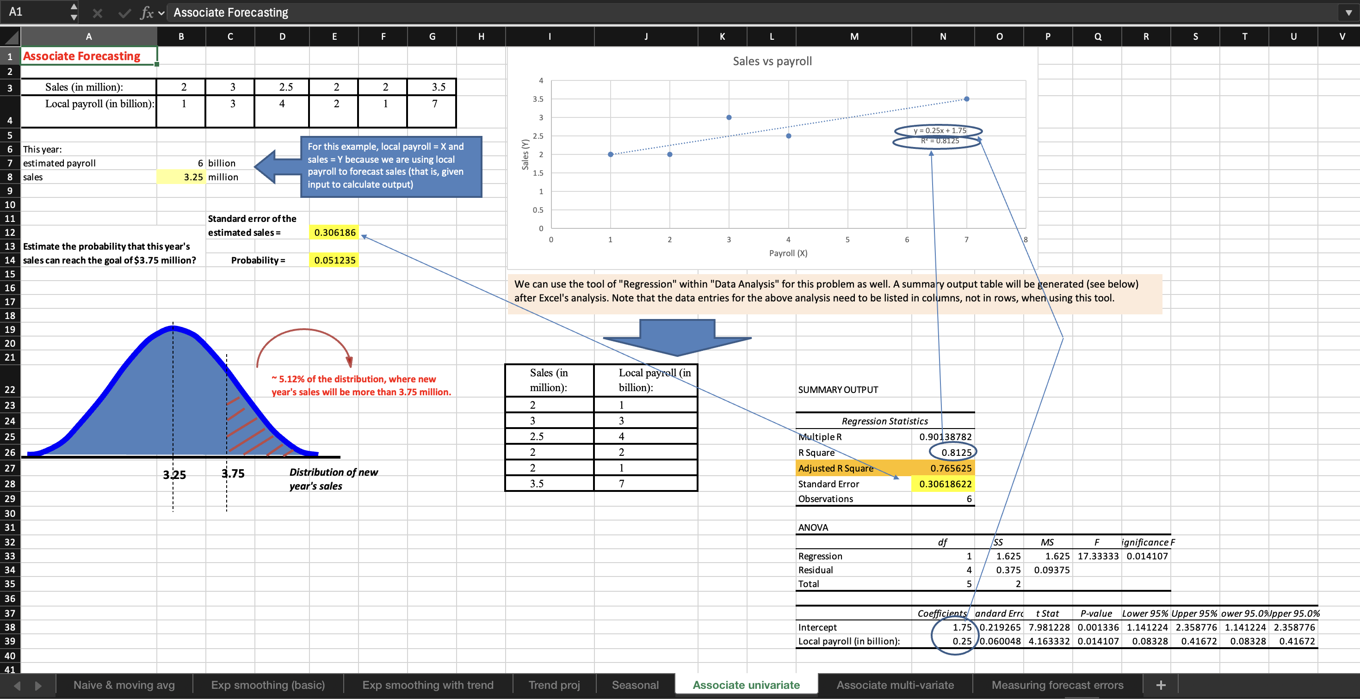The width and height of the screenshot is (1360, 699).
Task: Open the Seasonal sheet tab
Action: (x=635, y=685)
